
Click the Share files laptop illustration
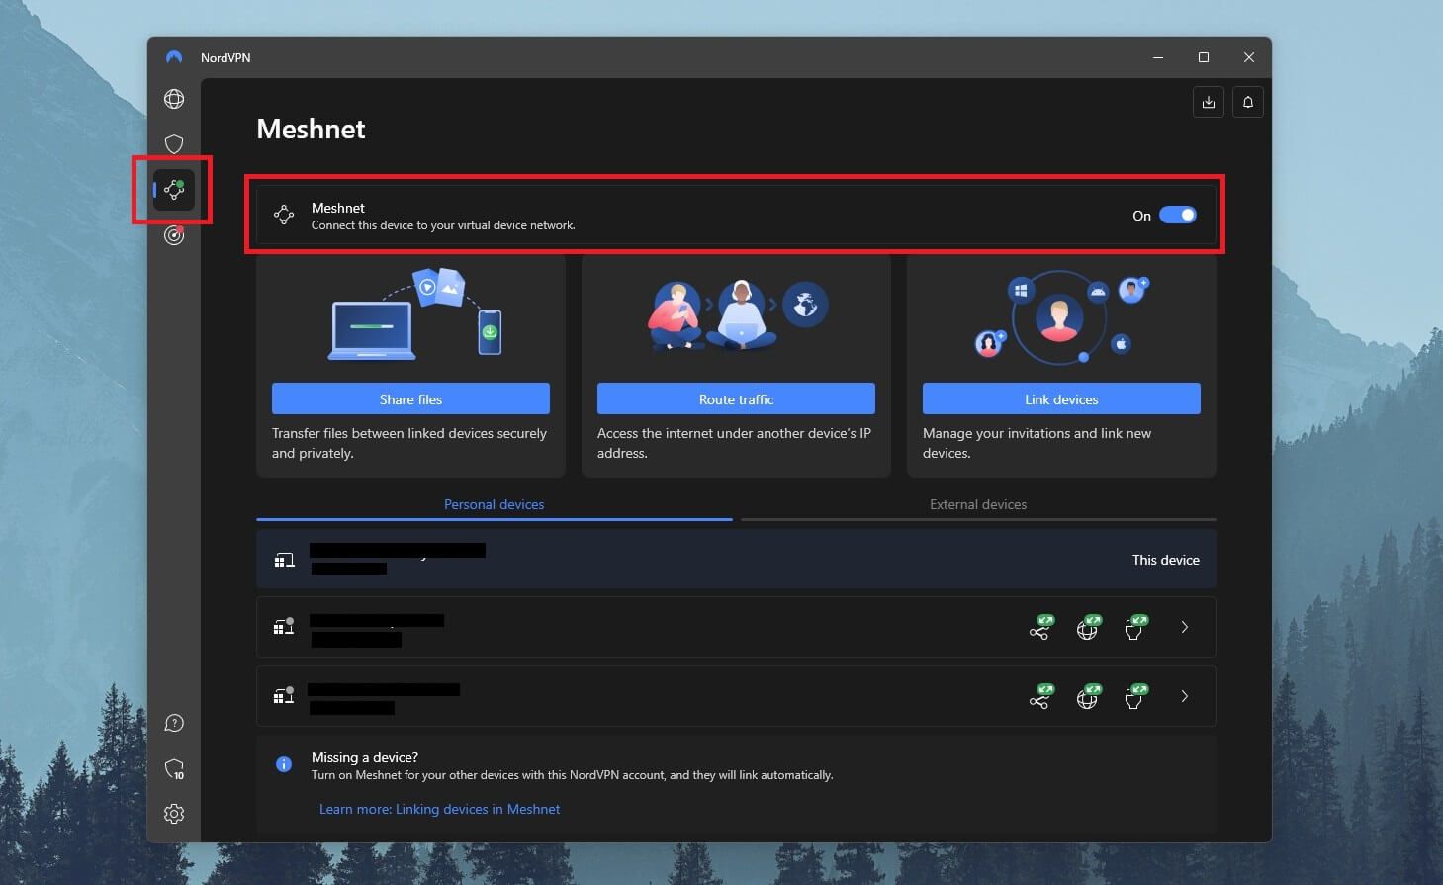click(415, 312)
